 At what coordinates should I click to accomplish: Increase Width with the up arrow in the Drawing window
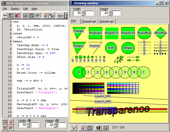tap(83, 12)
